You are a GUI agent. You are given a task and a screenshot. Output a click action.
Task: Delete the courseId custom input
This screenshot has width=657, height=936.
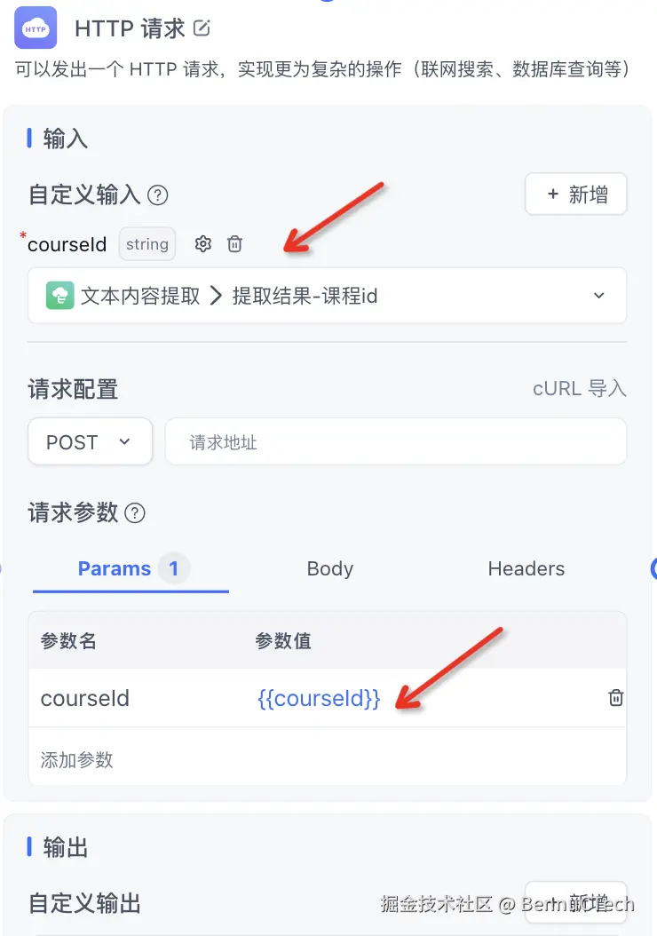click(x=234, y=243)
